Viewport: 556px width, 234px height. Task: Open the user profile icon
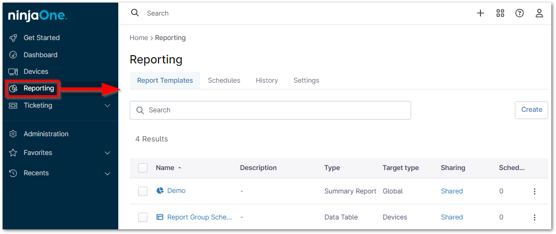coord(539,14)
